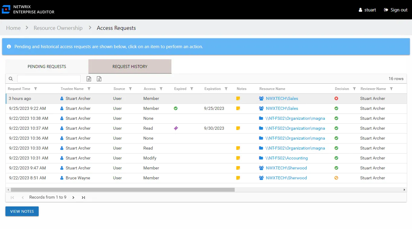Viewport: 412px width, 229px height.
Task: Open NWXTECH\Sherwood on 9:47 AM row
Action: tap(286, 168)
